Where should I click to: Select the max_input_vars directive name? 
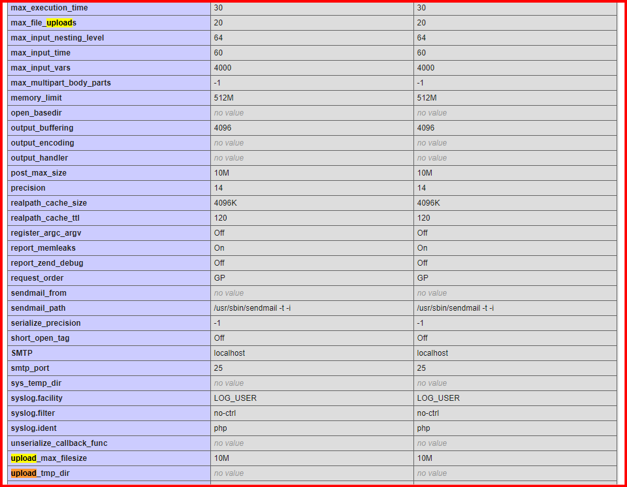40,68
